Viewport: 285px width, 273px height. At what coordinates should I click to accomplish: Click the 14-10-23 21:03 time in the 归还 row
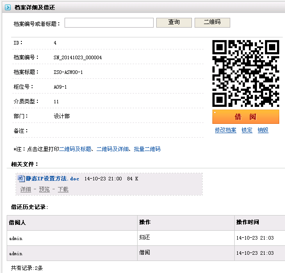point(255,238)
